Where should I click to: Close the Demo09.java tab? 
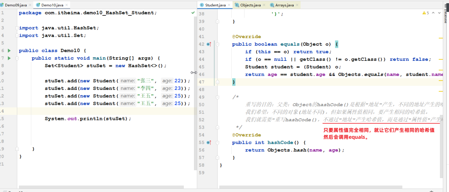[29, 5]
